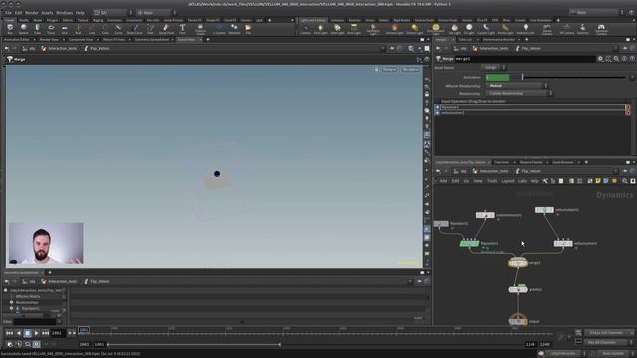Open the Affector Relationship dropdown
This screenshot has width=637, height=358.
[x=517, y=86]
